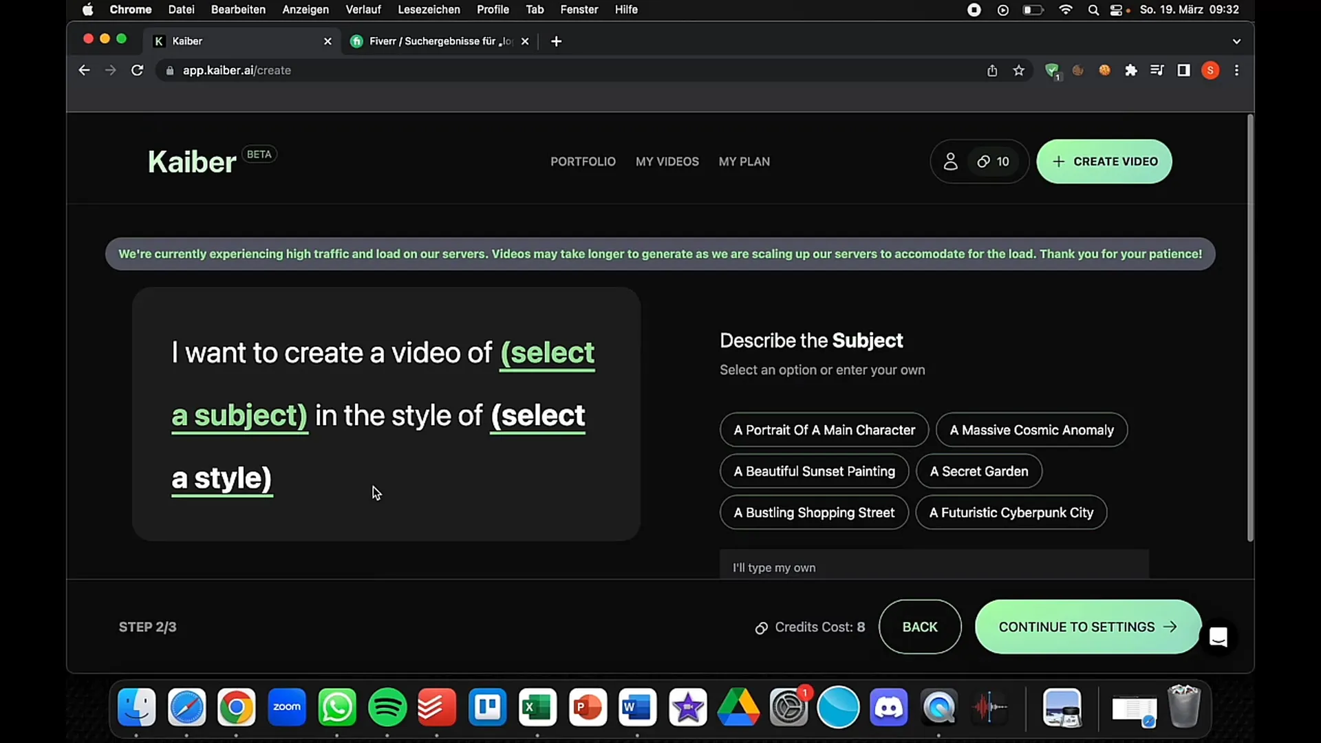Select 'A Futuristic Cyberpunk City' subject
The width and height of the screenshot is (1321, 743).
click(1011, 513)
